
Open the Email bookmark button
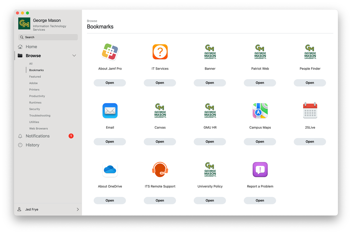pyautogui.click(x=110, y=141)
